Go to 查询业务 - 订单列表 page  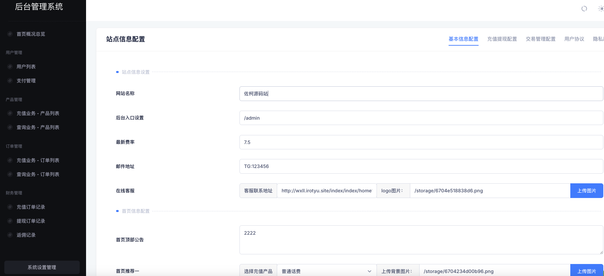coord(38,174)
